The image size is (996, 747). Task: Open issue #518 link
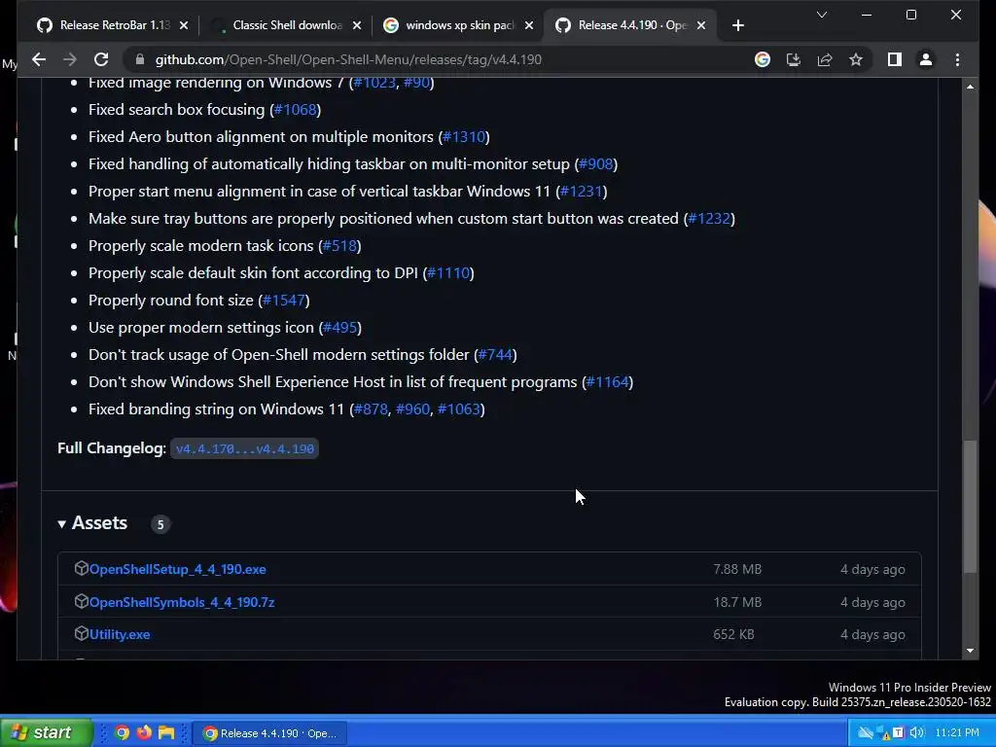click(x=339, y=246)
